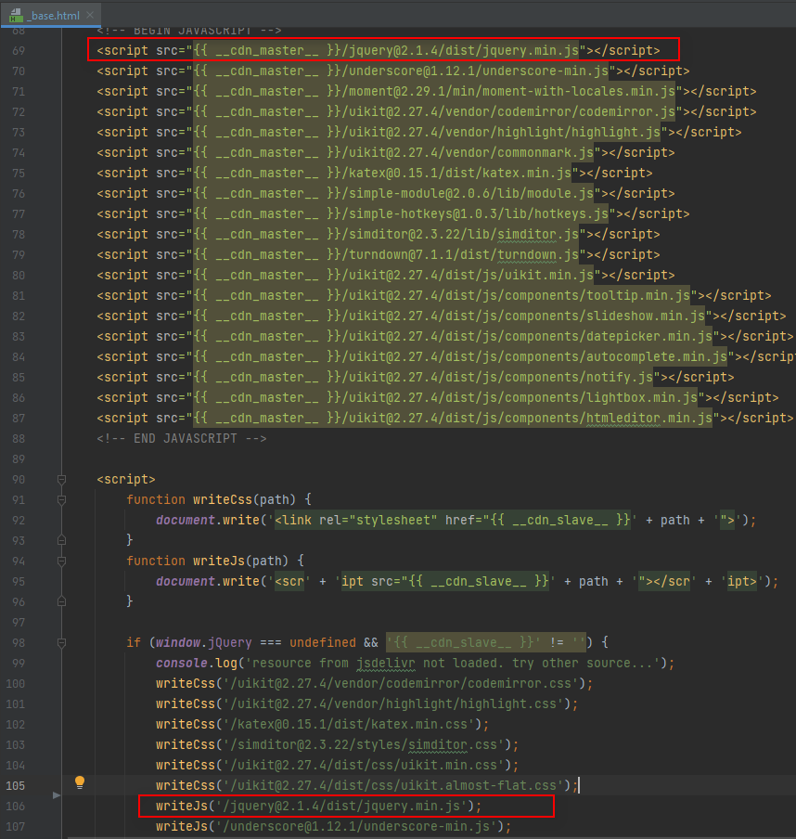Fold the writeCss function at line 91
This screenshot has width=796, height=839.
pyautogui.click(x=62, y=499)
